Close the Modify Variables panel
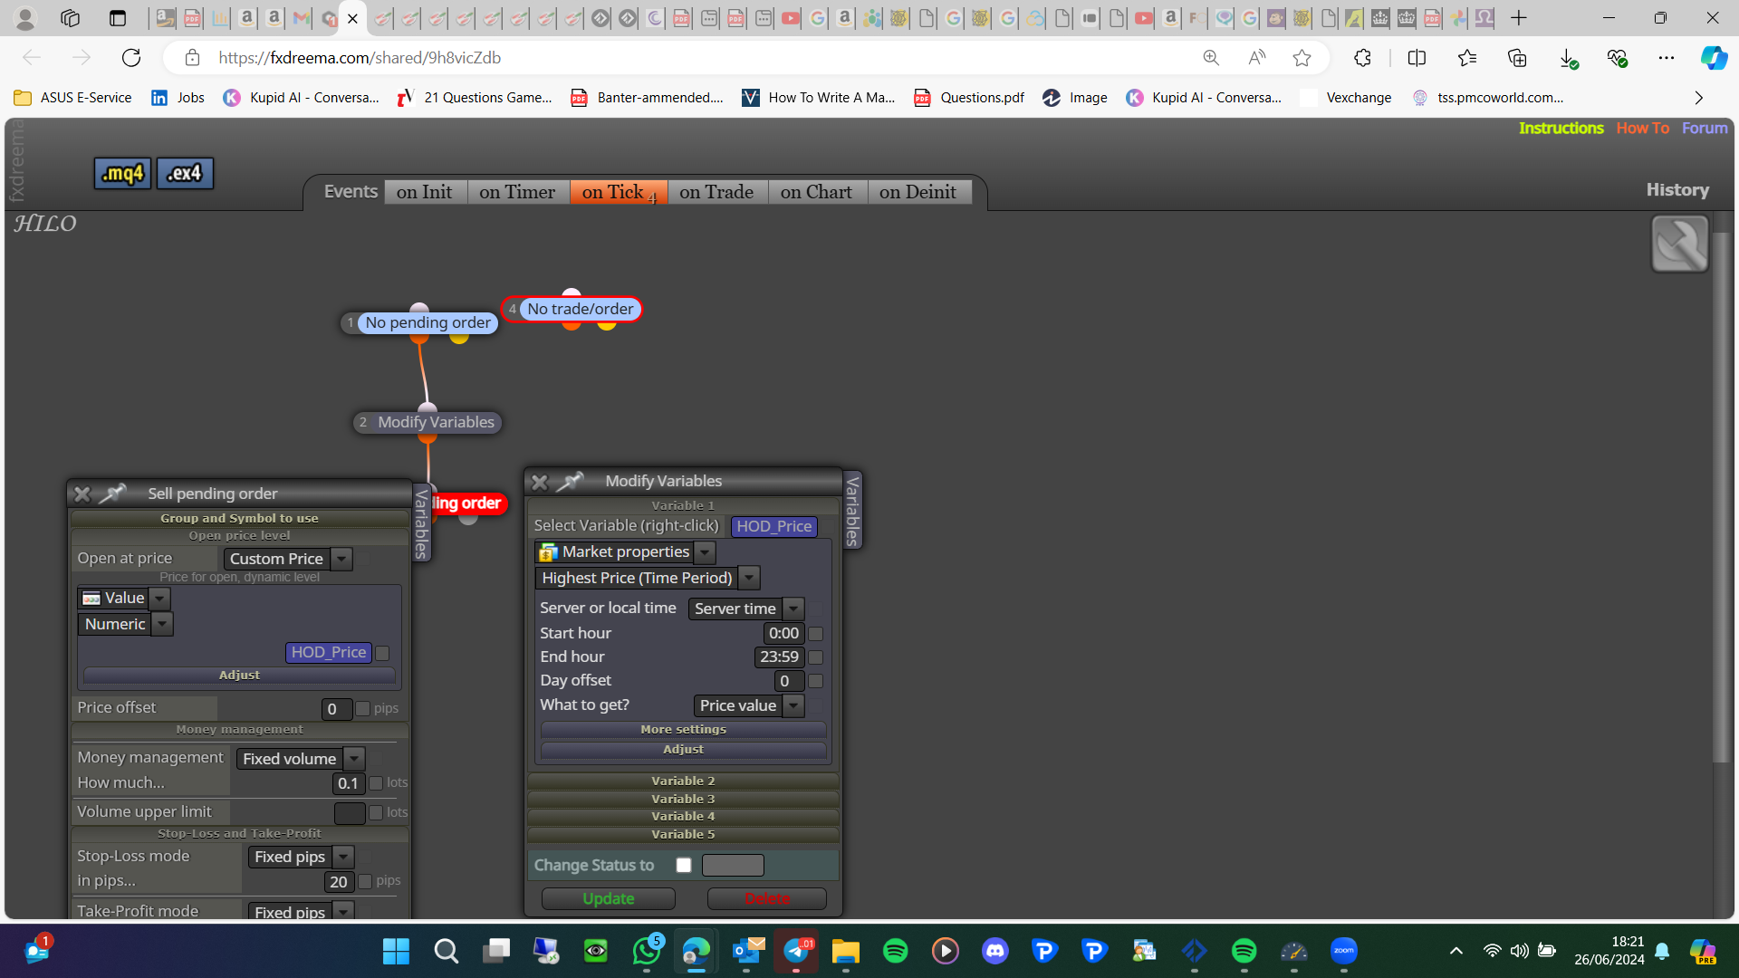This screenshot has height=978, width=1739. [540, 482]
